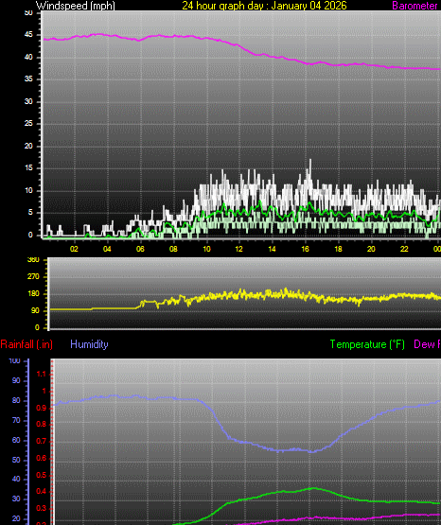
Task: Click the green "Temperature (°F)" legend label
Action: [367, 344]
